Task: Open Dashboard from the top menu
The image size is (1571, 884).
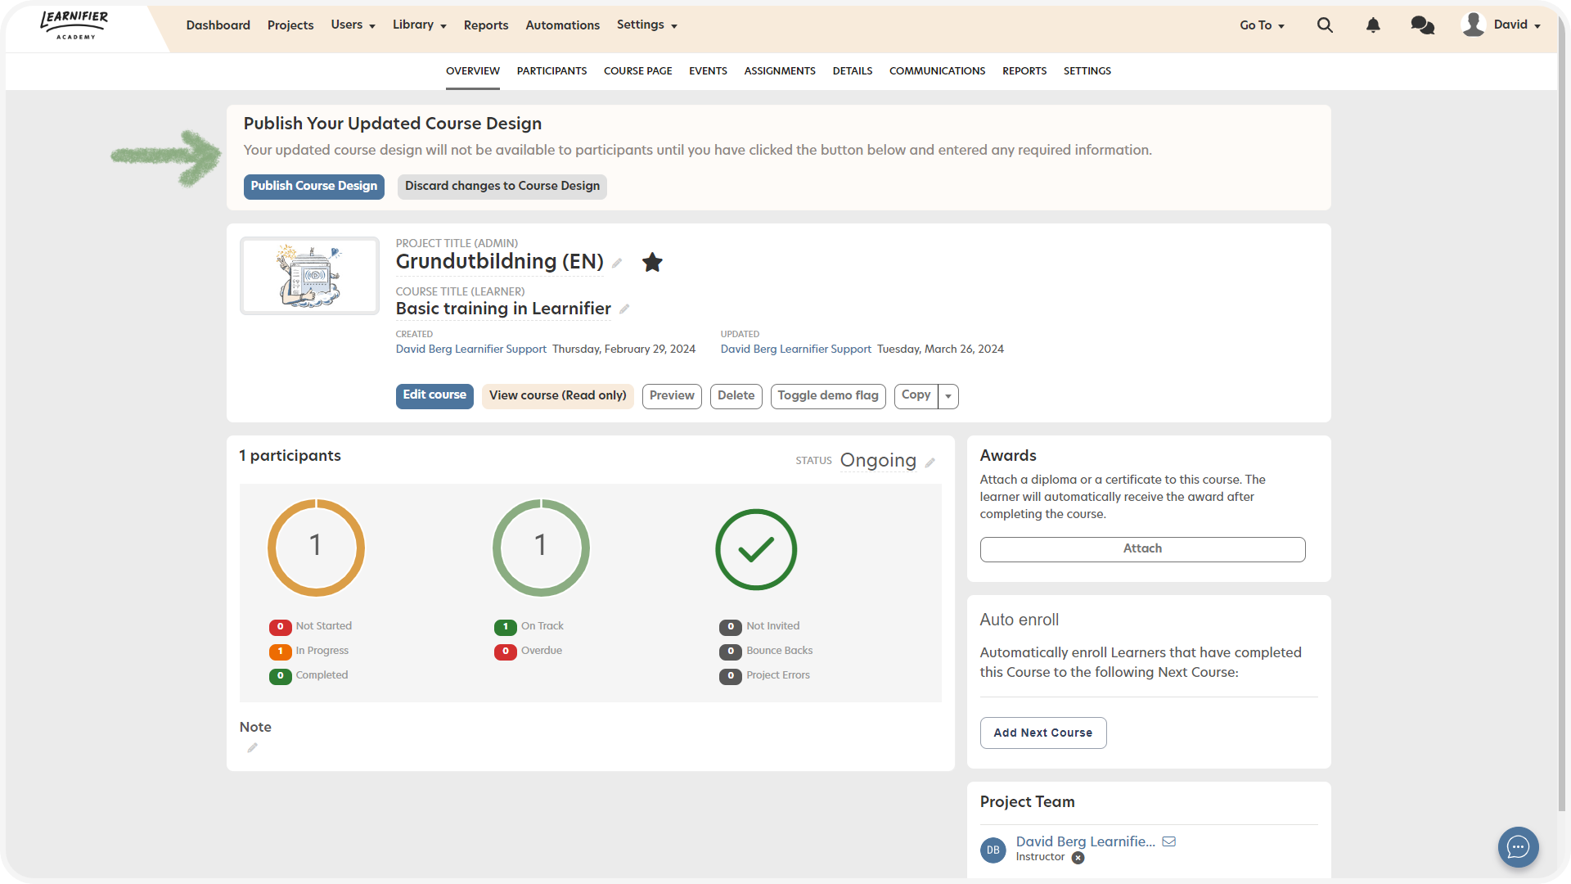Action: pyautogui.click(x=218, y=25)
